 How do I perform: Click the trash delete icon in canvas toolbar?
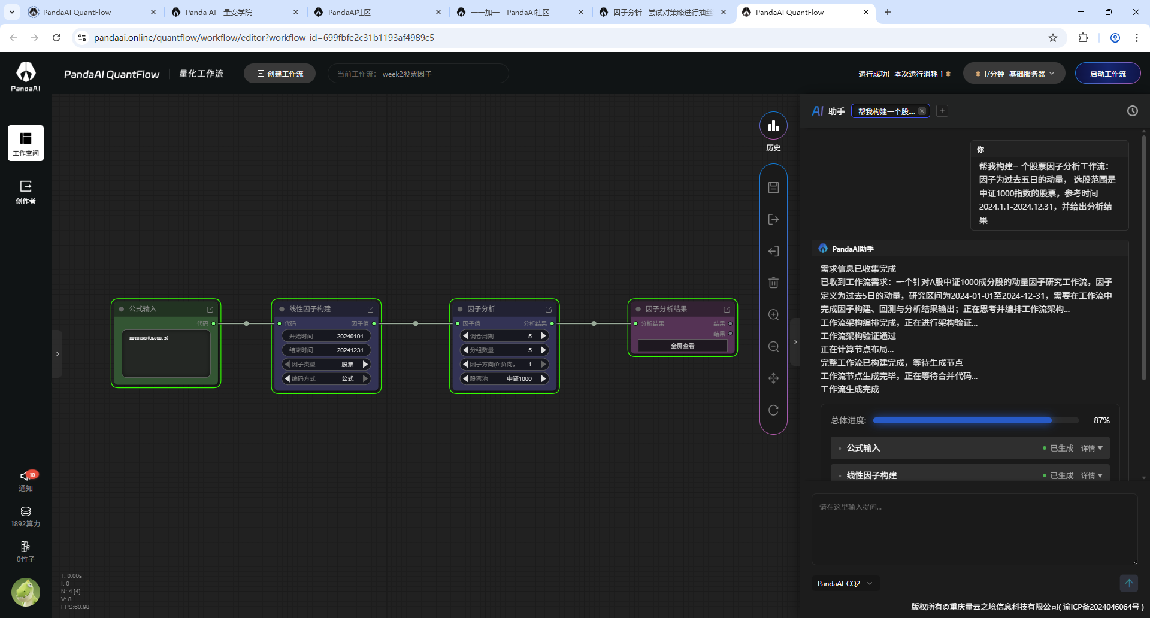[x=773, y=283]
